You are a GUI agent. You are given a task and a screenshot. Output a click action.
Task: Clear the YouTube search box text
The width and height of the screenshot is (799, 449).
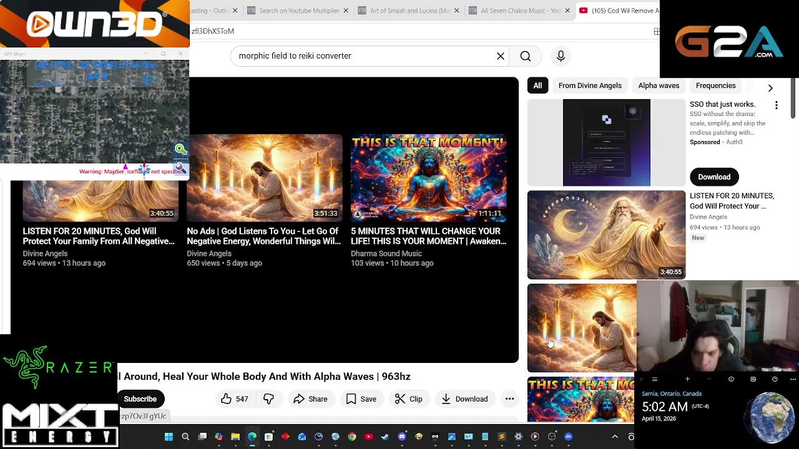click(x=501, y=56)
